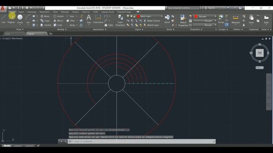The image size is (273, 153).
Task: Activate the Copy command
Action: pyautogui.click(x=45, y=21)
